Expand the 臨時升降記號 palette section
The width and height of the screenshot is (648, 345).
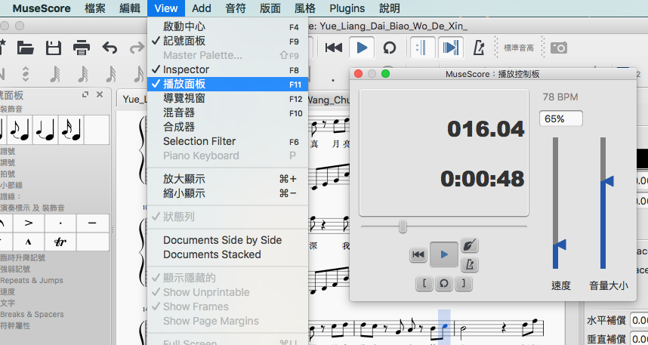tap(23, 258)
